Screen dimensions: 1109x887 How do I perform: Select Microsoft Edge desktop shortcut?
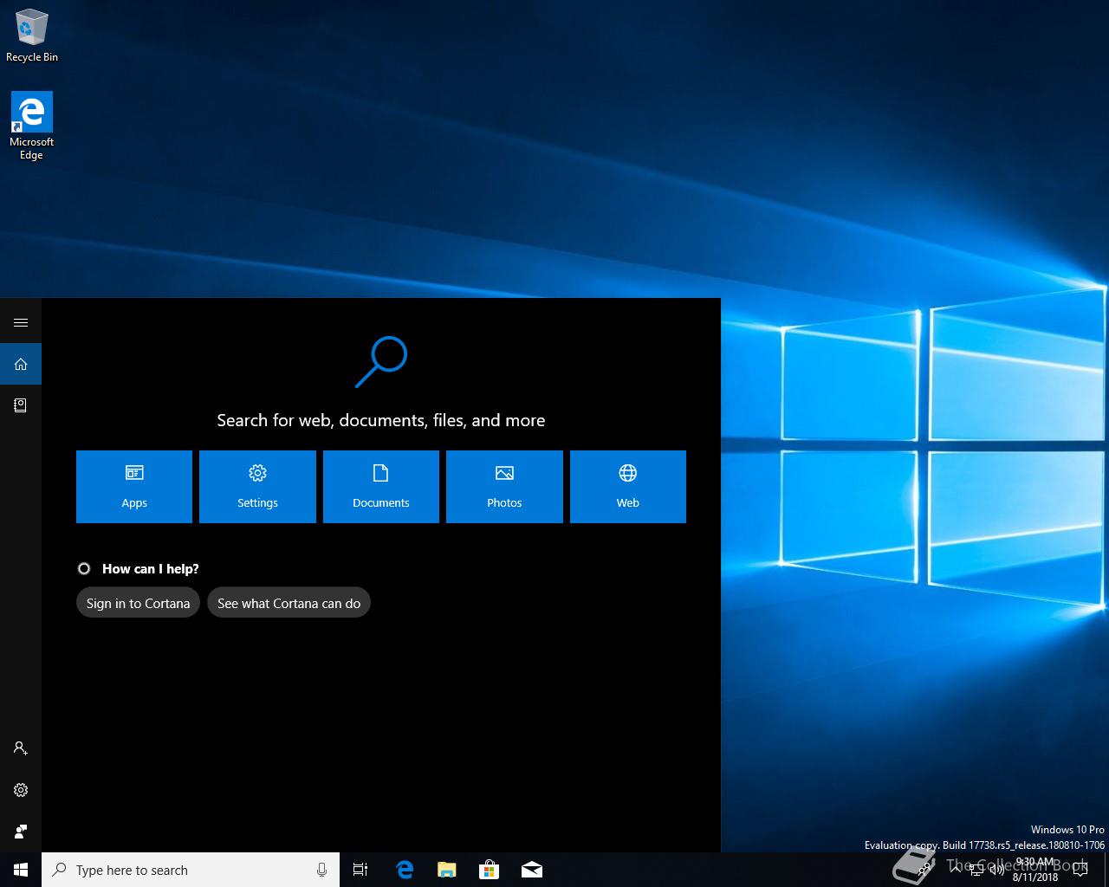click(x=32, y=126)
